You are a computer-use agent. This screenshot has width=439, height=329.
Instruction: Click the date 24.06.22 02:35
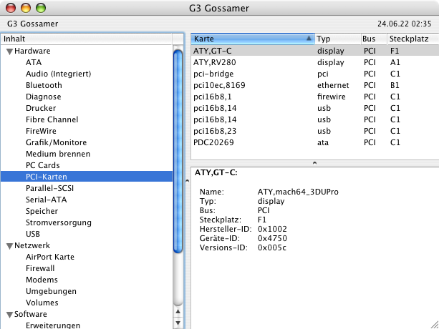pyautogui.click(x=405, y=24)
